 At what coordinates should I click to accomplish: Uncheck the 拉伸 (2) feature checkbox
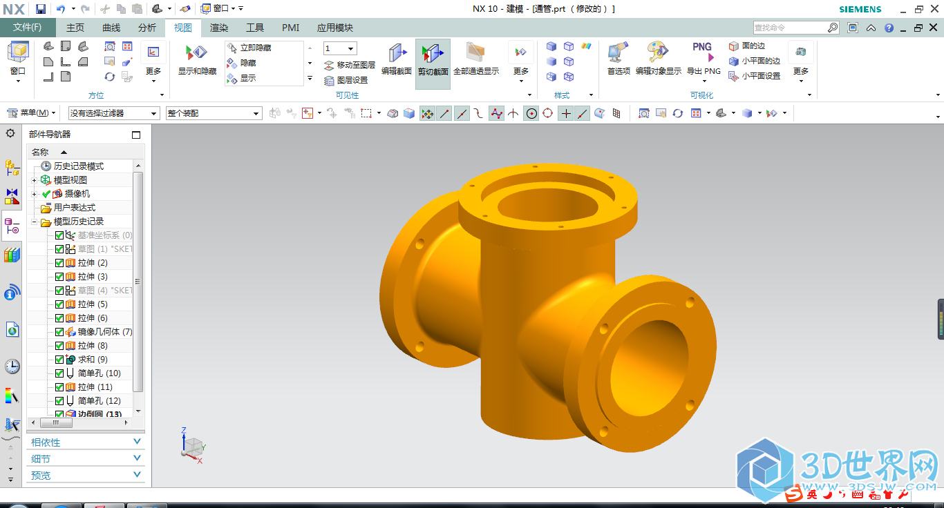(x=59, y=263)
